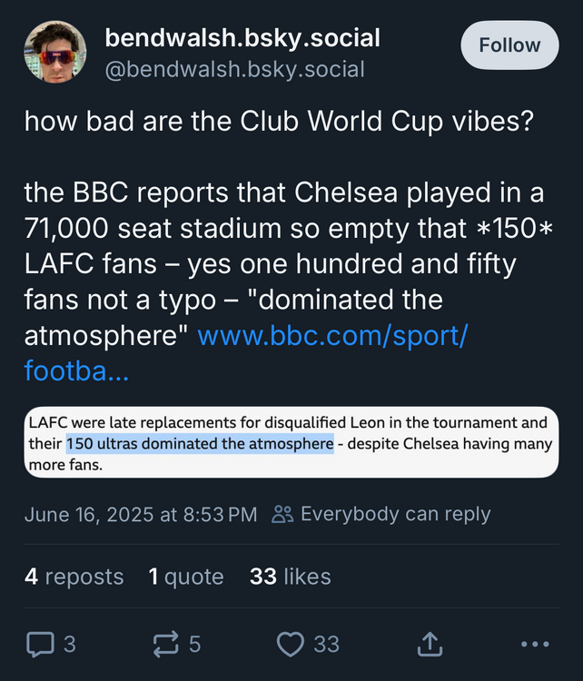
Task: View the "Everybody can reply" settings
Action: (x=395, y=514)
